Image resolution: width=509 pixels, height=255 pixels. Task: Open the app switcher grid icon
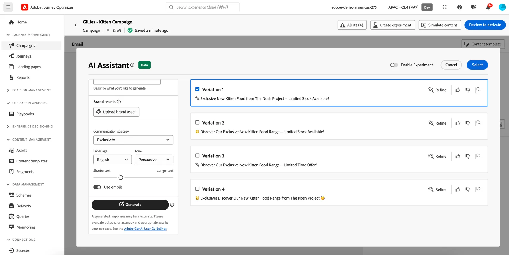pyautogui.click(x=445, y=7)
